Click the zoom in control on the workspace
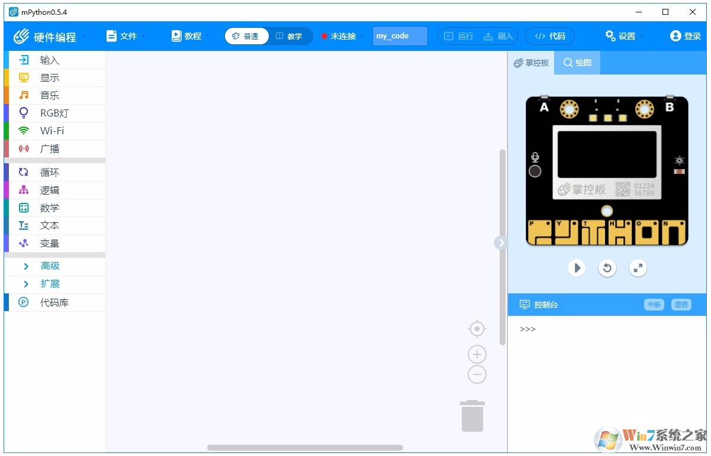Screen dimensions: 711x456 (x=477, y=354)
